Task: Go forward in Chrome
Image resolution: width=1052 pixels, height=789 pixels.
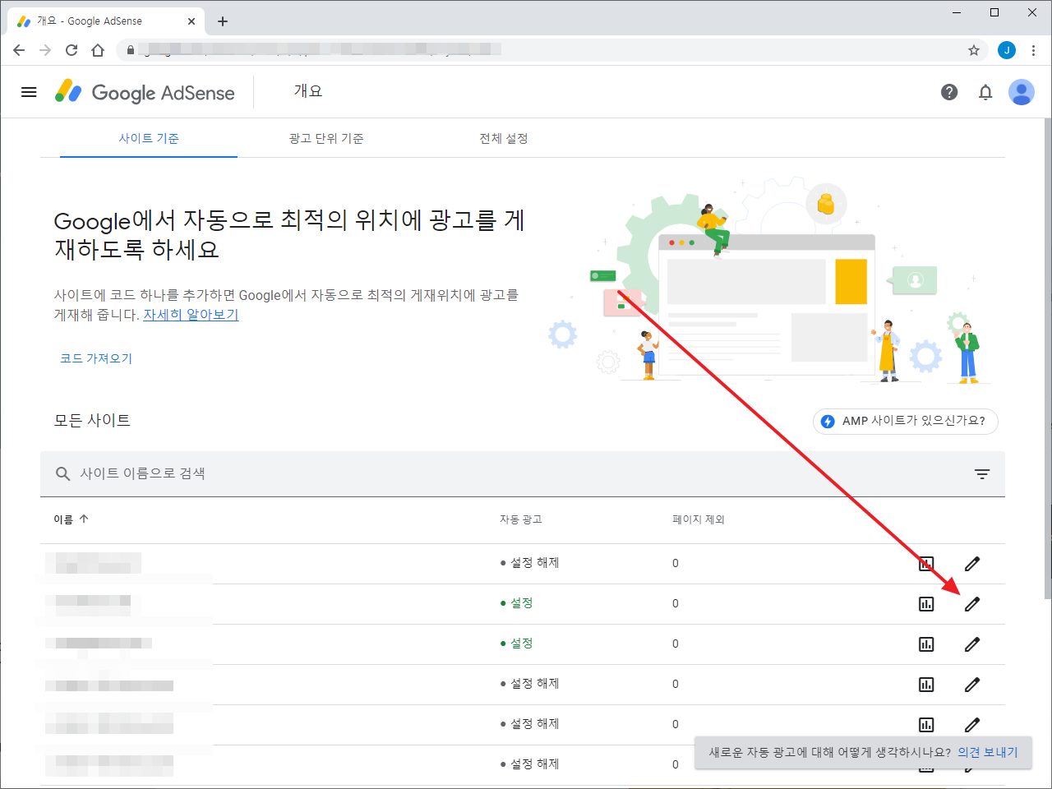Action: coord(45,50)
